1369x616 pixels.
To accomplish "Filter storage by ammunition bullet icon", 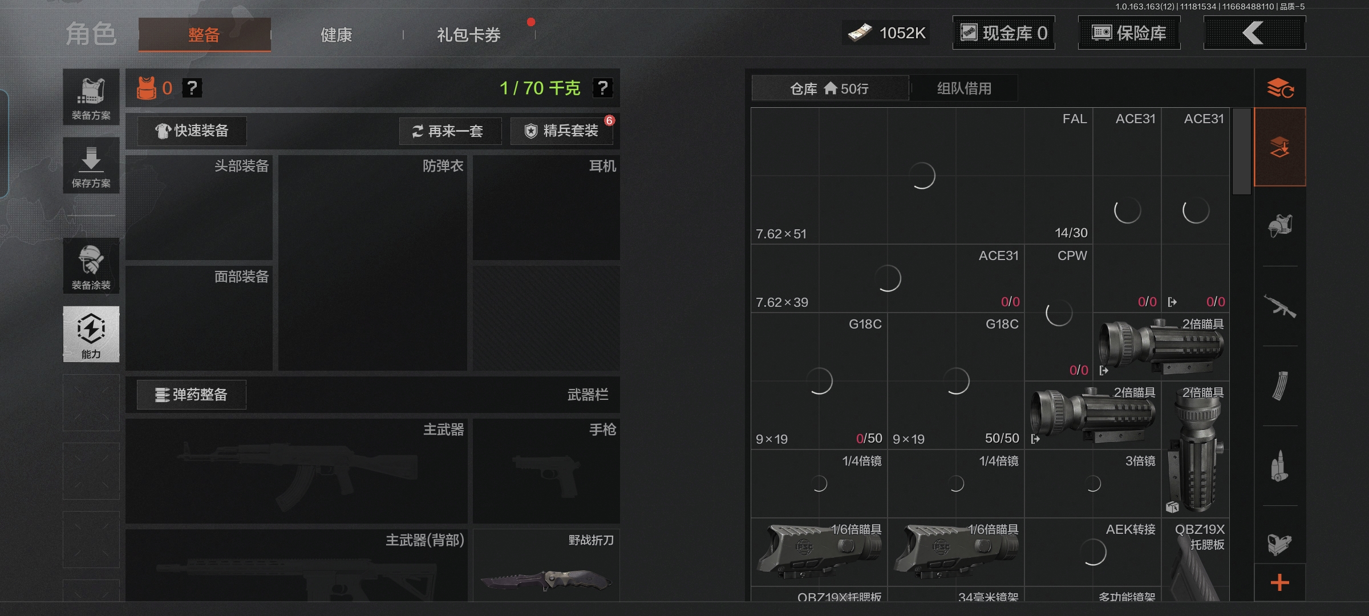I will [x=1280, y=466].
